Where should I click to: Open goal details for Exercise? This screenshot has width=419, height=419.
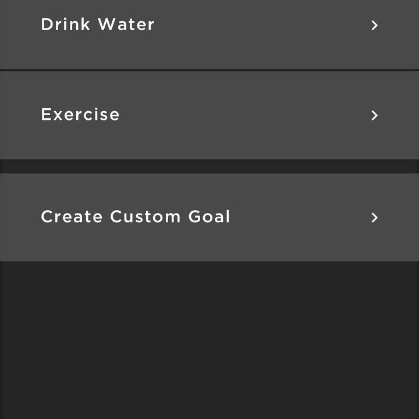tap(210, 115)
